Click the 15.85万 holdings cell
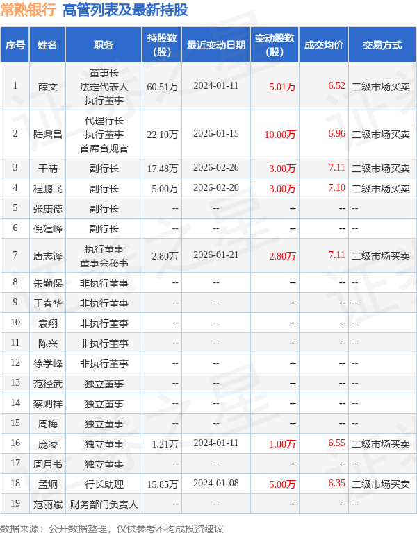417x535 pixels. 163,484
